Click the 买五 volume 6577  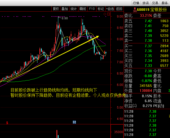pyautogui.click(x=164, y=66)
